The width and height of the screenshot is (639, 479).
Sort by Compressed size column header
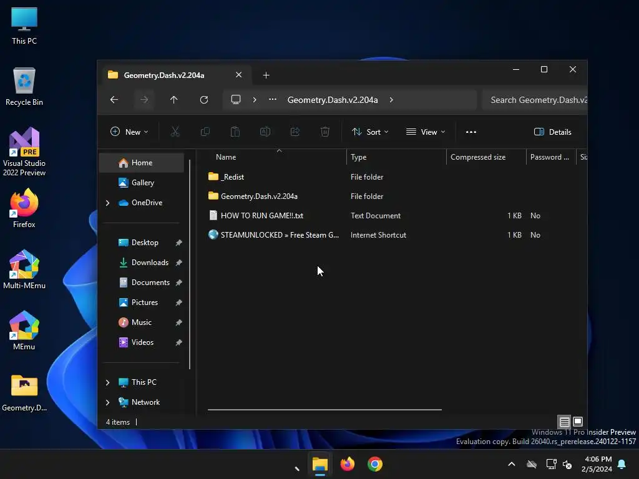pos(486,157)
